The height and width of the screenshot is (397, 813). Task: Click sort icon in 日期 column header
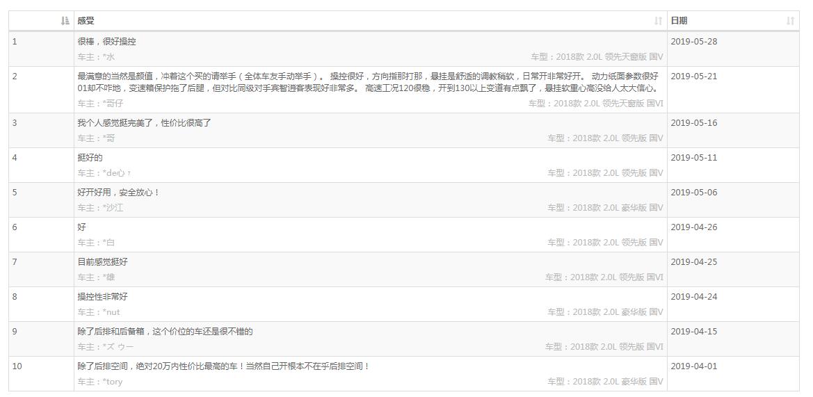click(x=789, y=21)
